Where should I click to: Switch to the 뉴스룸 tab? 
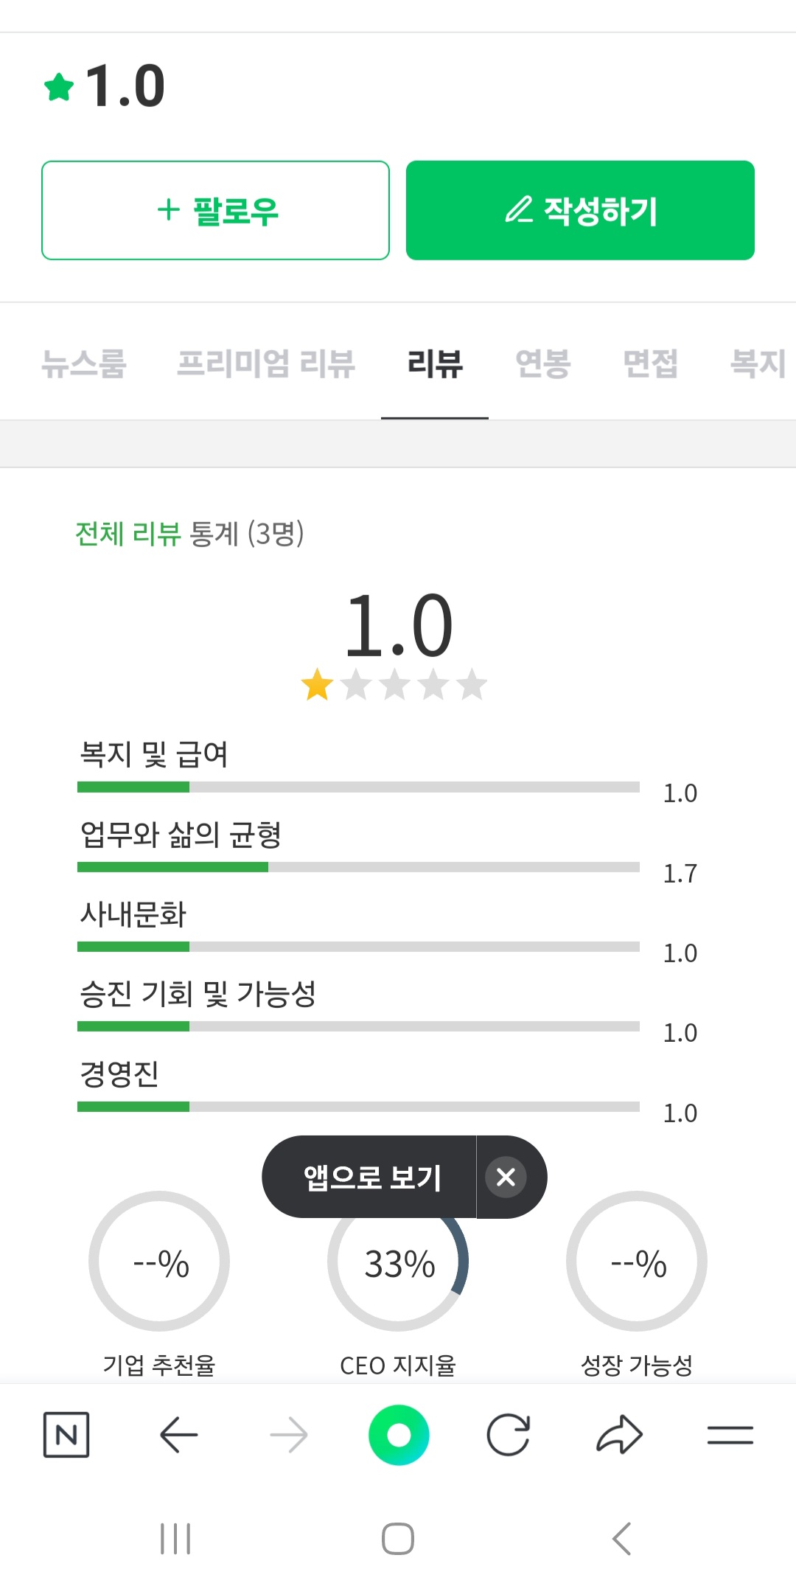point(84,364)
